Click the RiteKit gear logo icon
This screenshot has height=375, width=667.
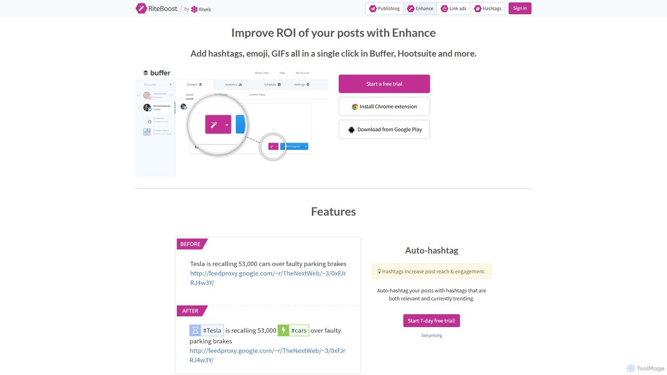click(x=194, y=9)
